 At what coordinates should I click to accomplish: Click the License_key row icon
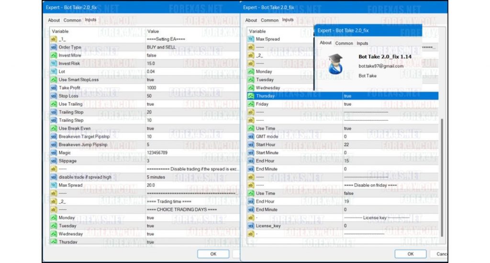coord(251,226)
